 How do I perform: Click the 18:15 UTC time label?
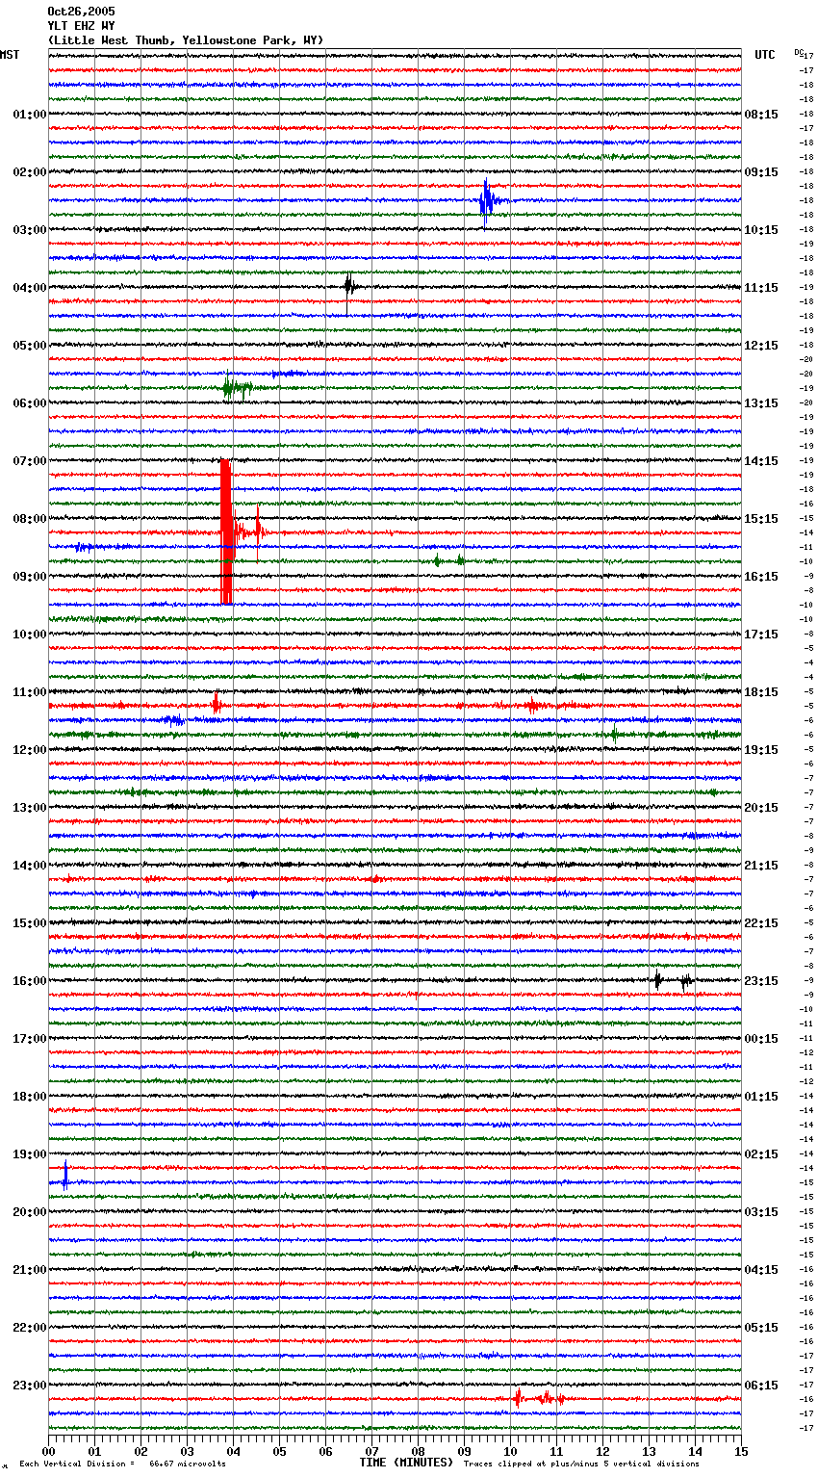761,692
